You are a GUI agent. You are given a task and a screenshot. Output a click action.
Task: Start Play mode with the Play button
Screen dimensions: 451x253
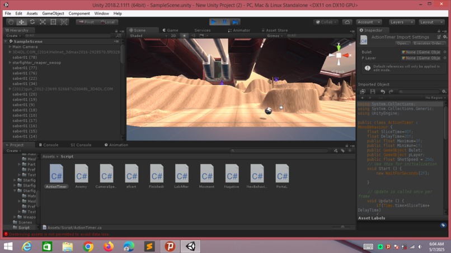coord(214,22)
